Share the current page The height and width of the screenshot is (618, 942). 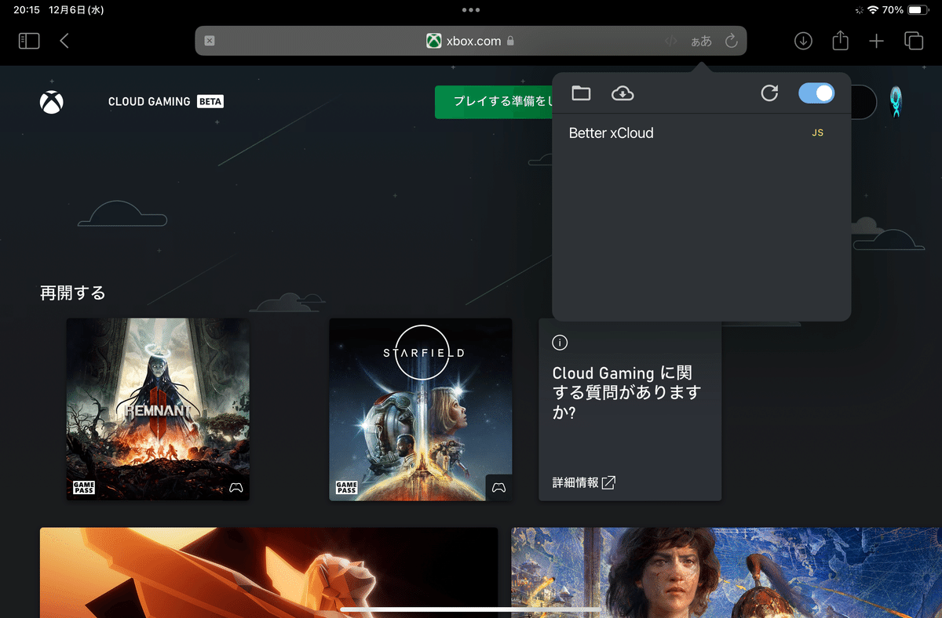(x=840, y=40)
